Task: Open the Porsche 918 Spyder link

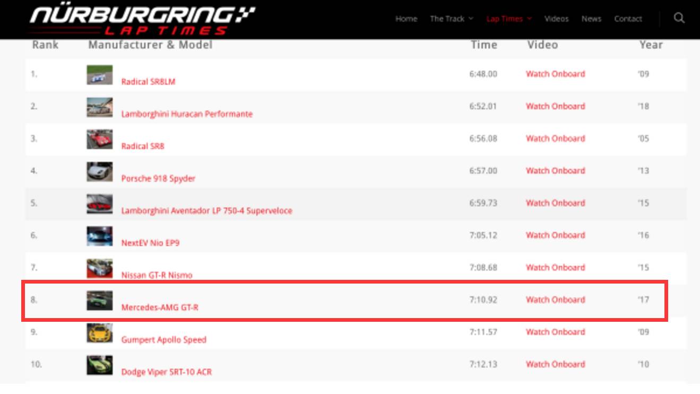Action: point(158,178)
